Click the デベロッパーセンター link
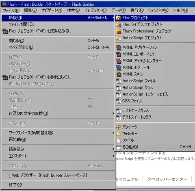This screenshot has width=195, height=191. point(167,179)
